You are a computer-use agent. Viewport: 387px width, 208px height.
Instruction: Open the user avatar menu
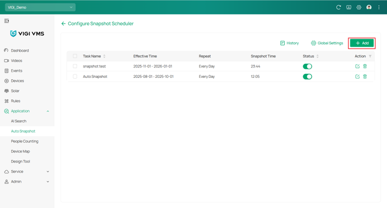(x=369, y=8)
